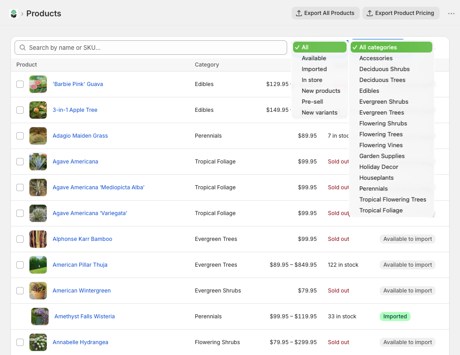Tick Alphonse Karr Bamboo checkbox
Viewport: 460px width, 355px height.
point(20,239)
